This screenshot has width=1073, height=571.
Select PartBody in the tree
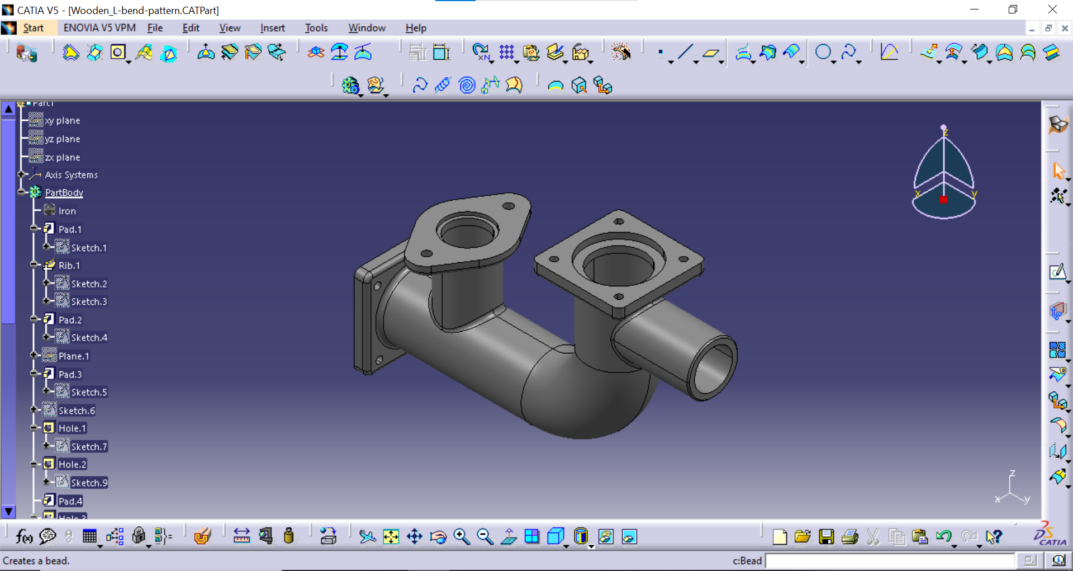pos(64,192)
